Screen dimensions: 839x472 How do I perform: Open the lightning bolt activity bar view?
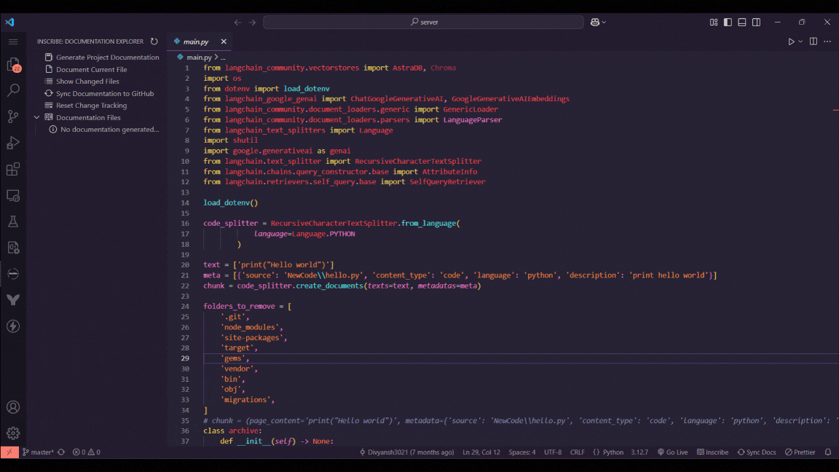point(13,326)
